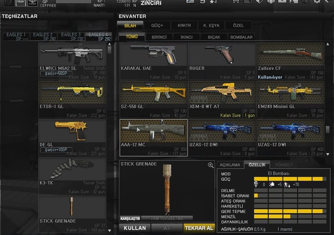334x235 pixels.
Task: Select the RUGER pistol in inventory
Action: (x=222, y=61)
